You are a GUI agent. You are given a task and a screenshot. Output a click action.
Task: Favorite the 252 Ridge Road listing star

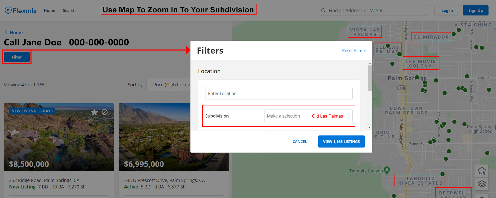pos(95,112)
